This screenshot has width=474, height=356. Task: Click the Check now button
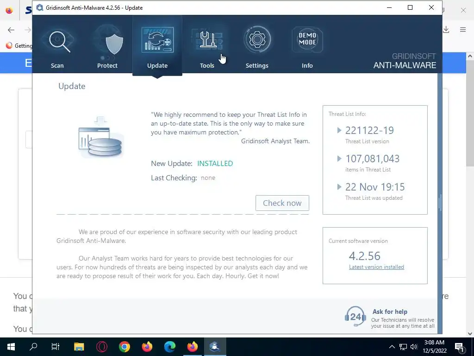coord(282,203)
